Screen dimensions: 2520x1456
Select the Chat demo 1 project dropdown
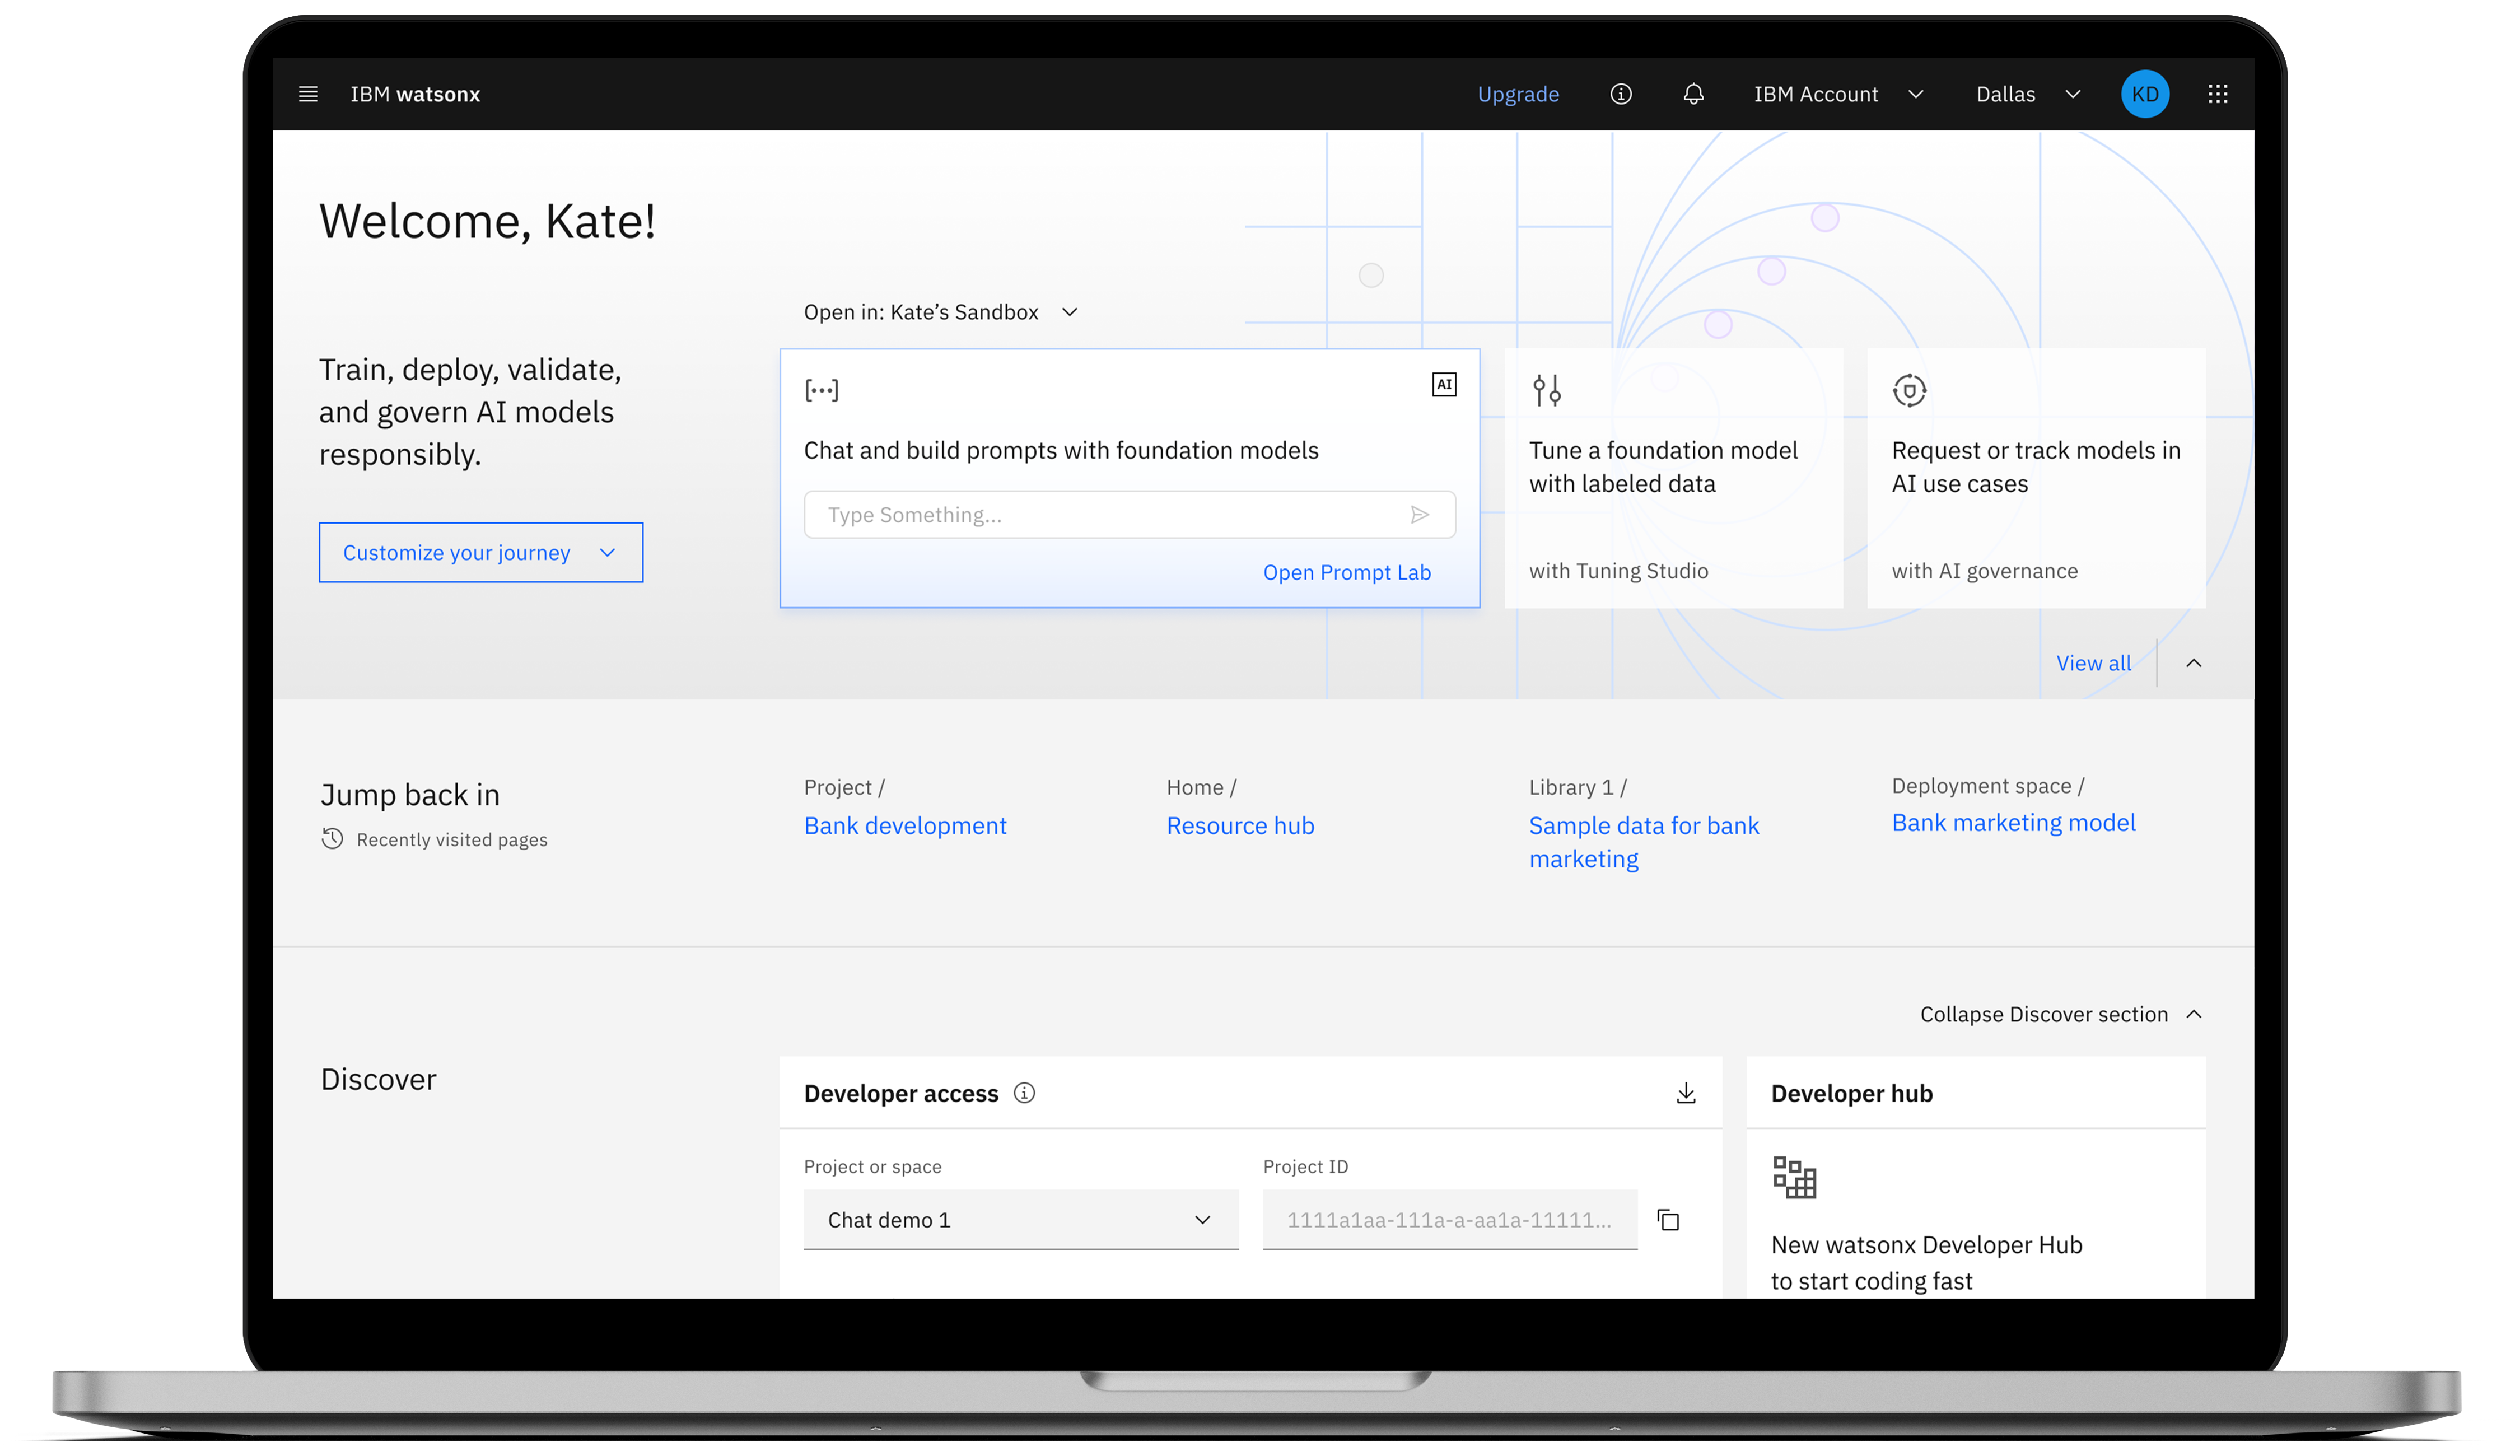coord(1020,1220)
